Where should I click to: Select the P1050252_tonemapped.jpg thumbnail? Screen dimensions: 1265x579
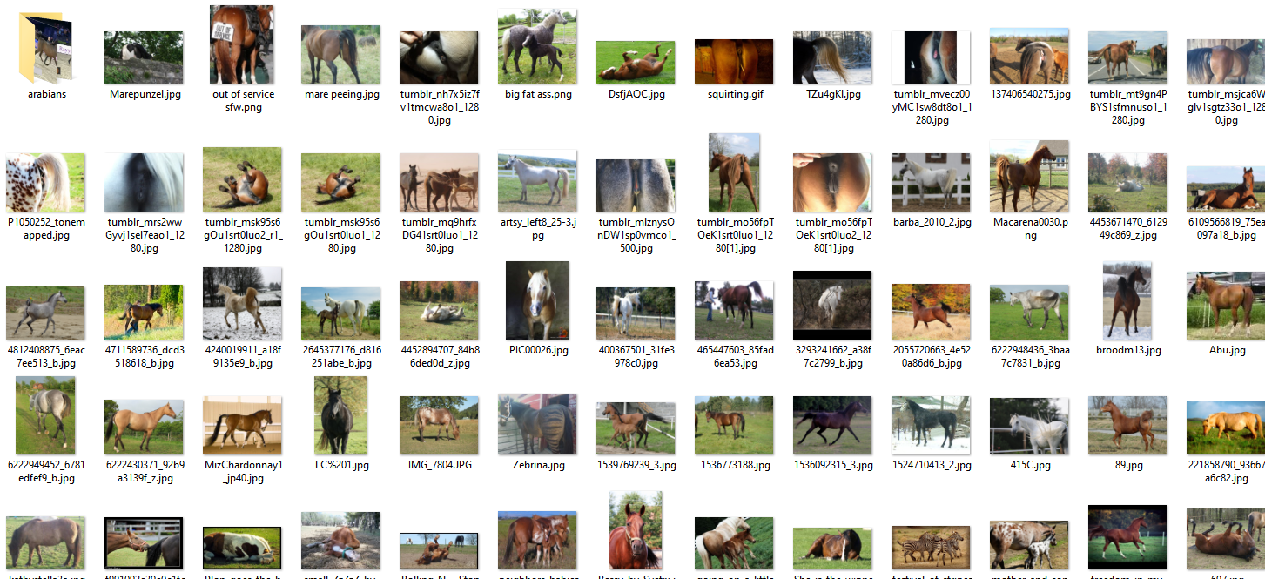tap(45, 181)
